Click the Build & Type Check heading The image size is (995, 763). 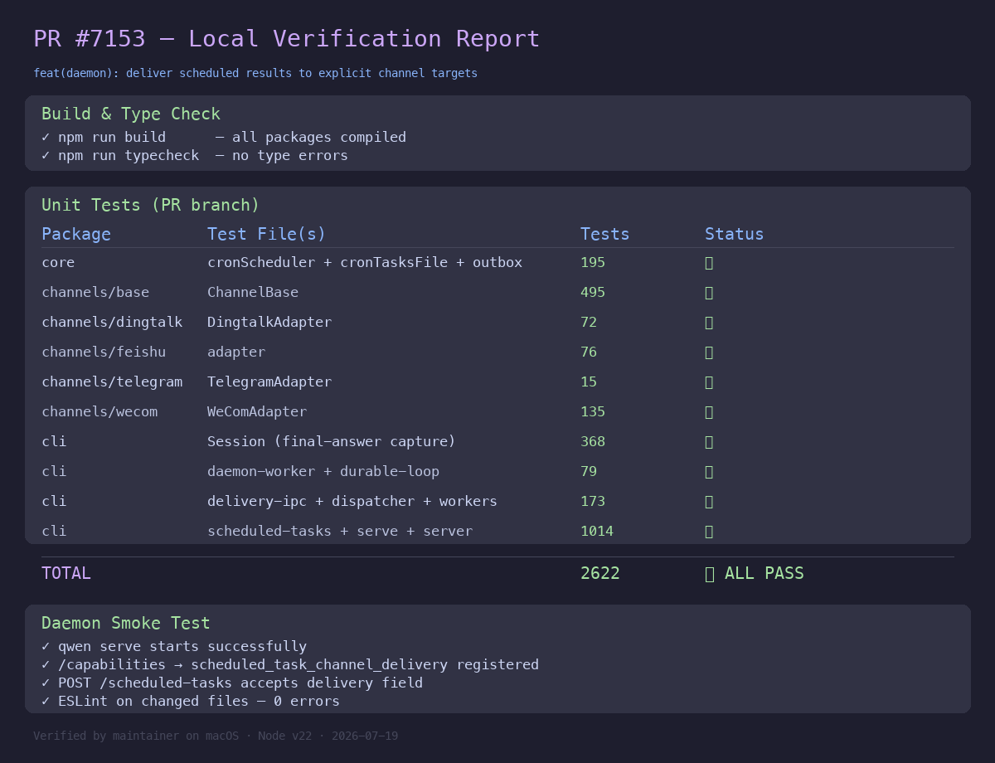point(131,114)
